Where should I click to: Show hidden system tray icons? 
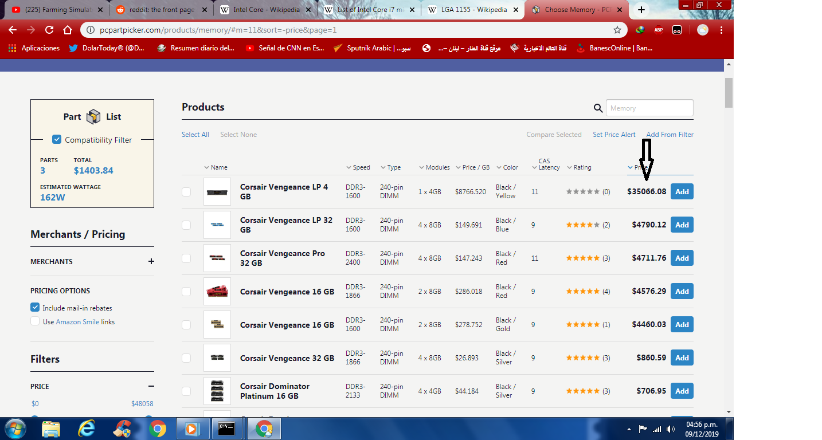[629, 429]
